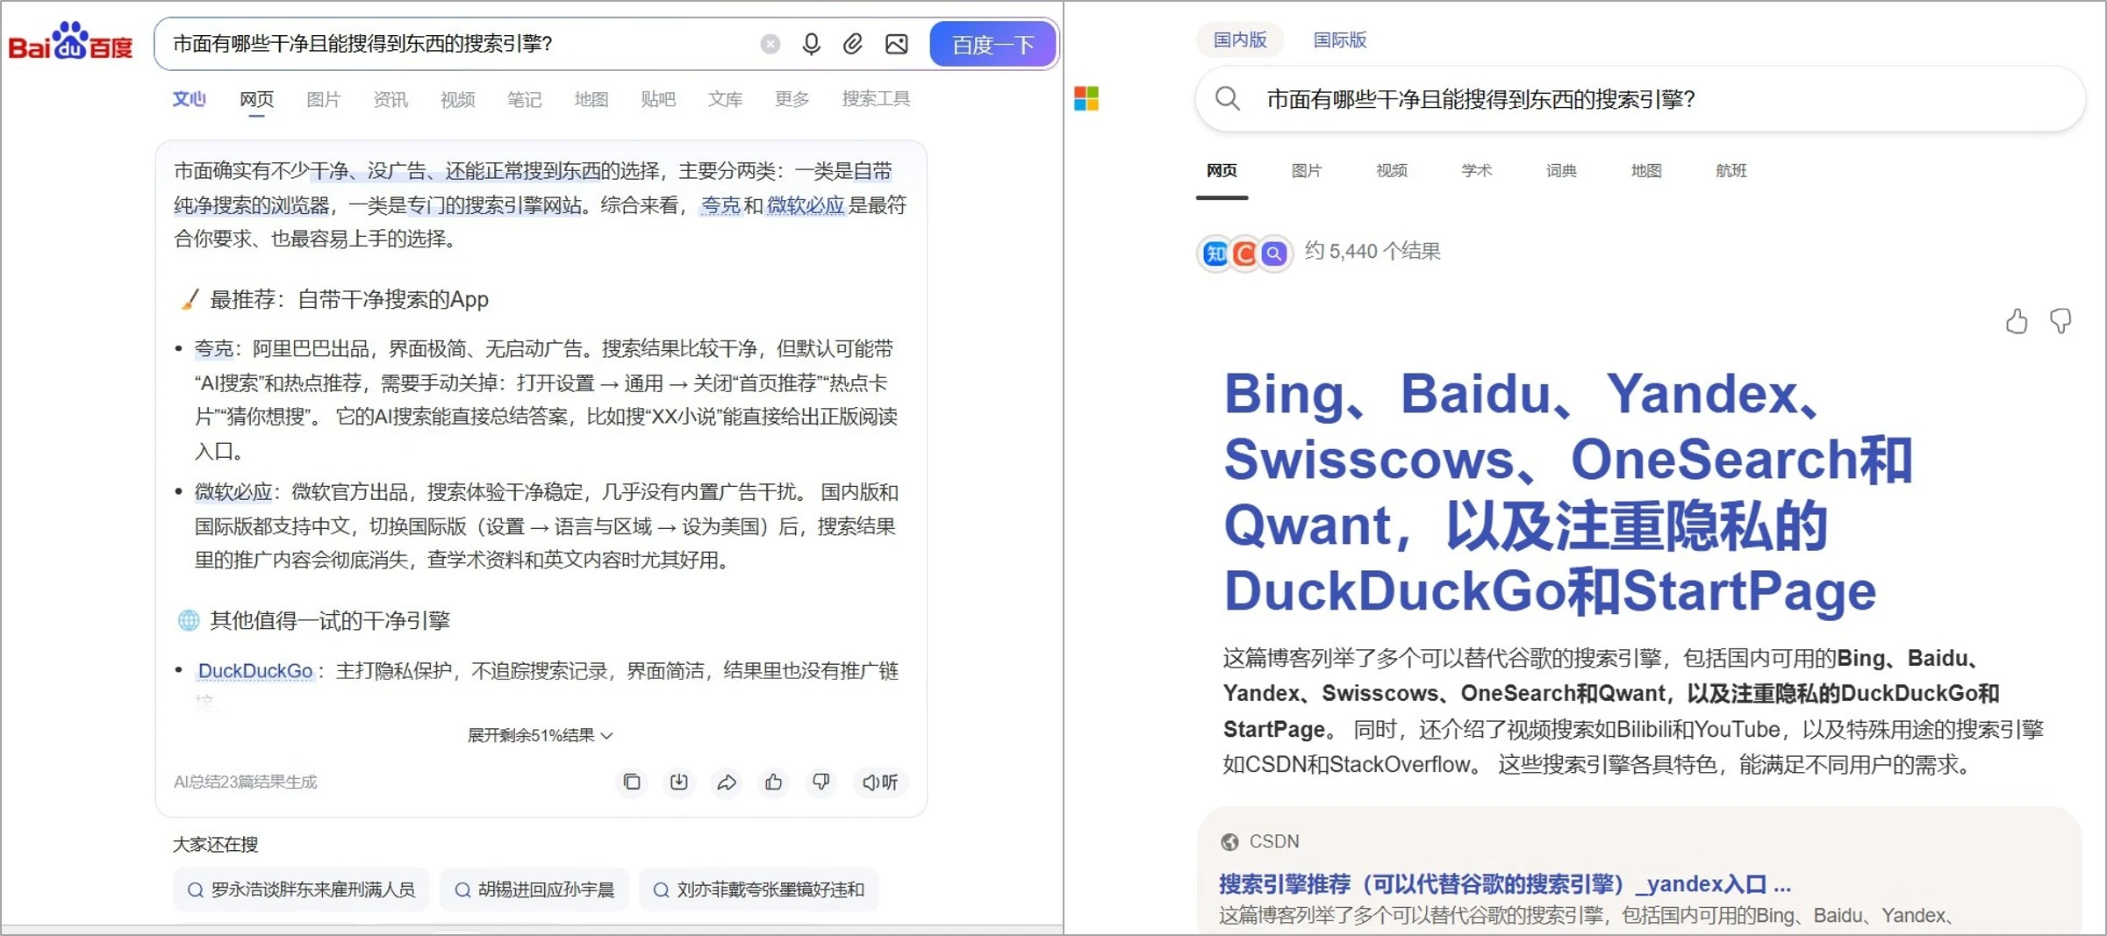Attach a file via paperclip icon
Screen dimensions: 2107x936
[853, 44]
